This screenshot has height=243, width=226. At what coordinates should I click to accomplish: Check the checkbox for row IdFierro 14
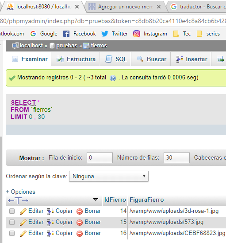click(x=12, y=211)
